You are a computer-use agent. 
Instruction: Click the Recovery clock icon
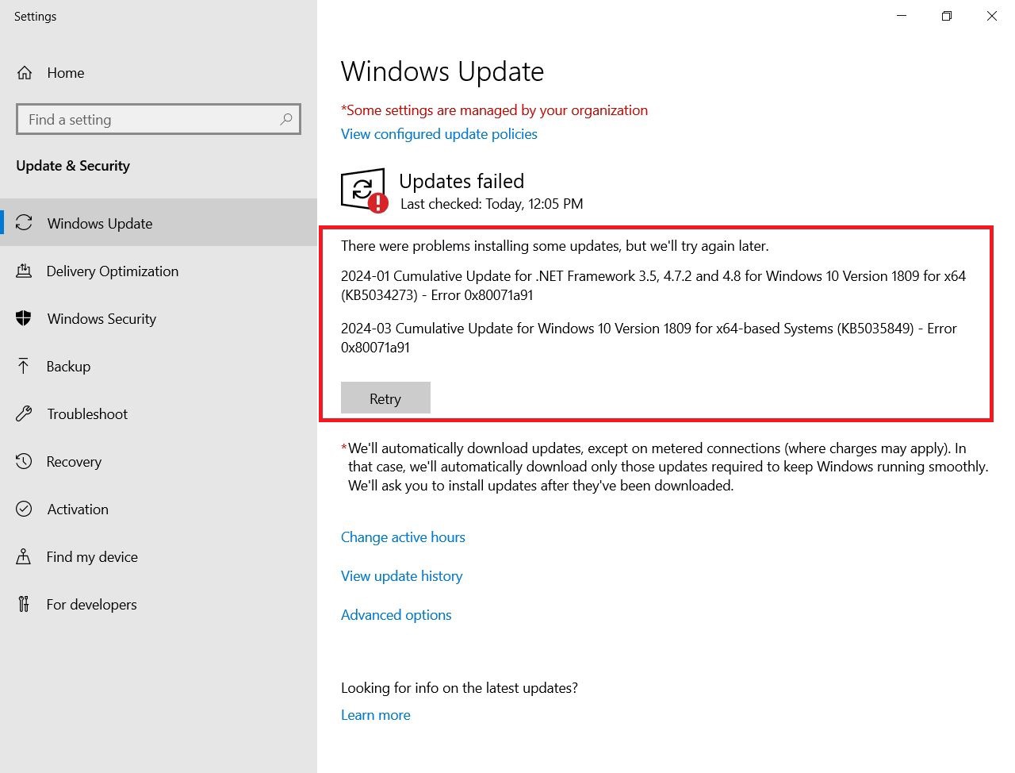point(24,462)
